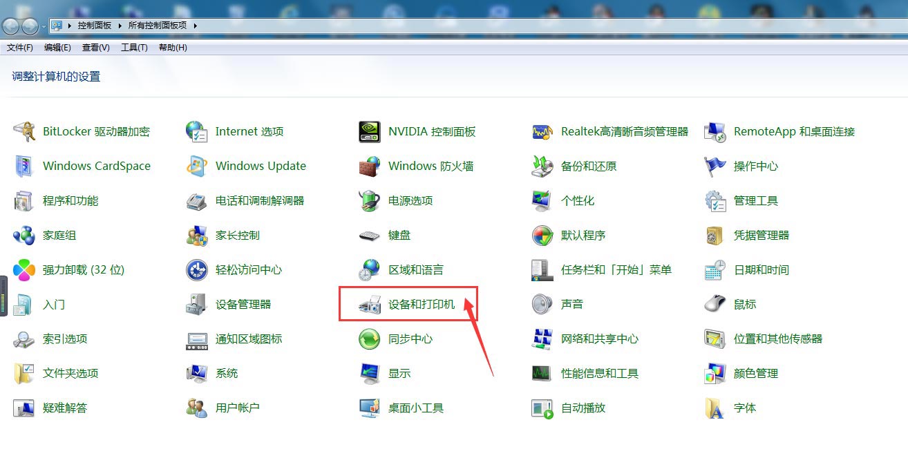Open the BitLocker 驱动器加密 icon

tap(24, 131)
